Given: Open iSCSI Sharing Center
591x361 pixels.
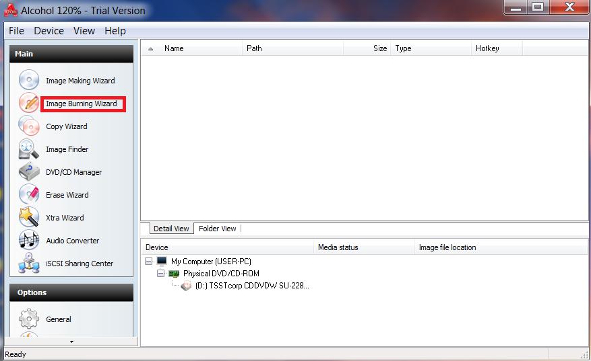Looking at the screenshot, I should click(80, 264).
